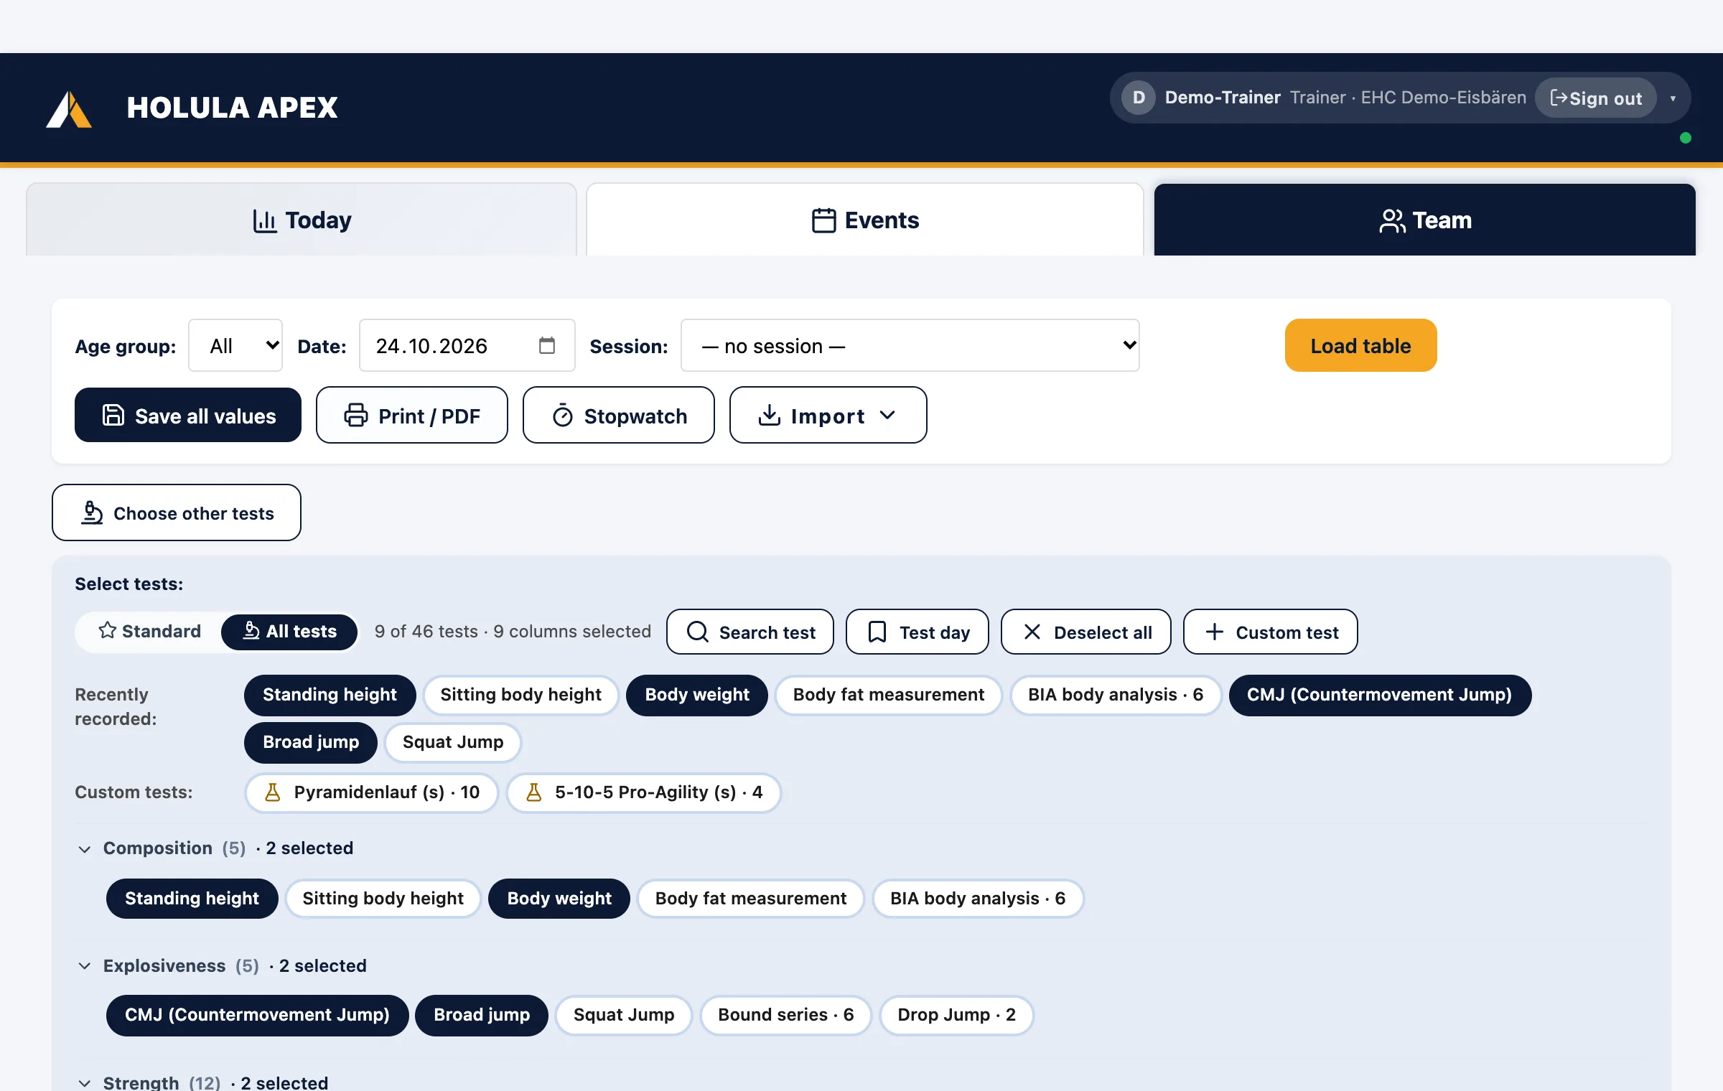Viewport: 1723px width, 1091px height.
Task: Select the Standard tests mode
Action: tap(149, 631)
